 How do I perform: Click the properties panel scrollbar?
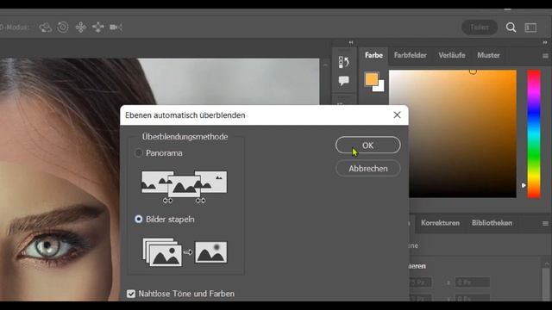tap(546, 284)
